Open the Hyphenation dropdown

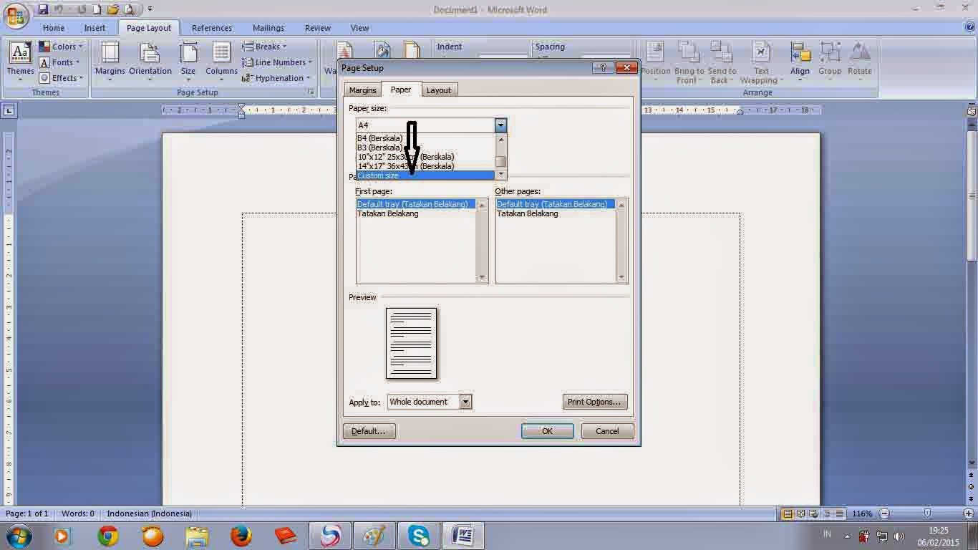pos(276,78)
